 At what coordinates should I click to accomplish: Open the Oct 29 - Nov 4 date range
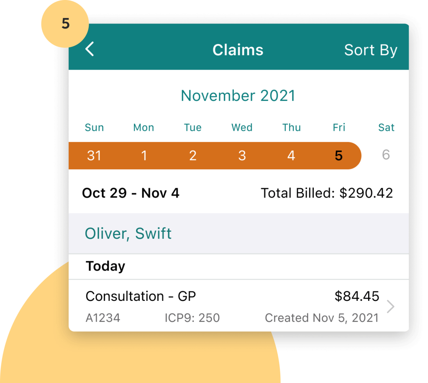[131, 193]
